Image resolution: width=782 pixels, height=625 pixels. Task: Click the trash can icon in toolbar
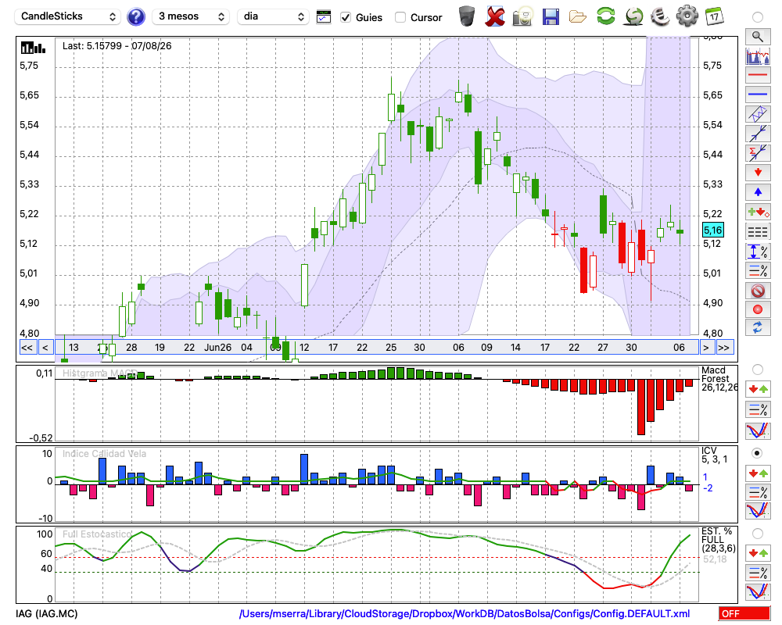[467, 16]
